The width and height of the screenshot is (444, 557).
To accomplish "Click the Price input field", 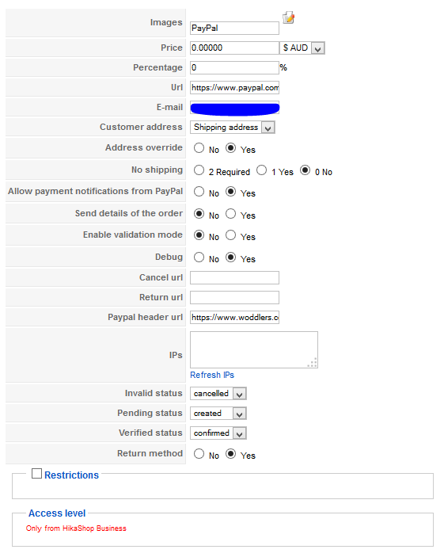I will (x=234, y=48).
